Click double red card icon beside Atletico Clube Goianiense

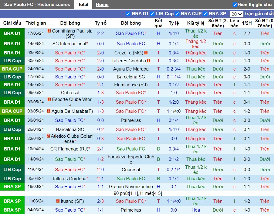tap(48, 136)
